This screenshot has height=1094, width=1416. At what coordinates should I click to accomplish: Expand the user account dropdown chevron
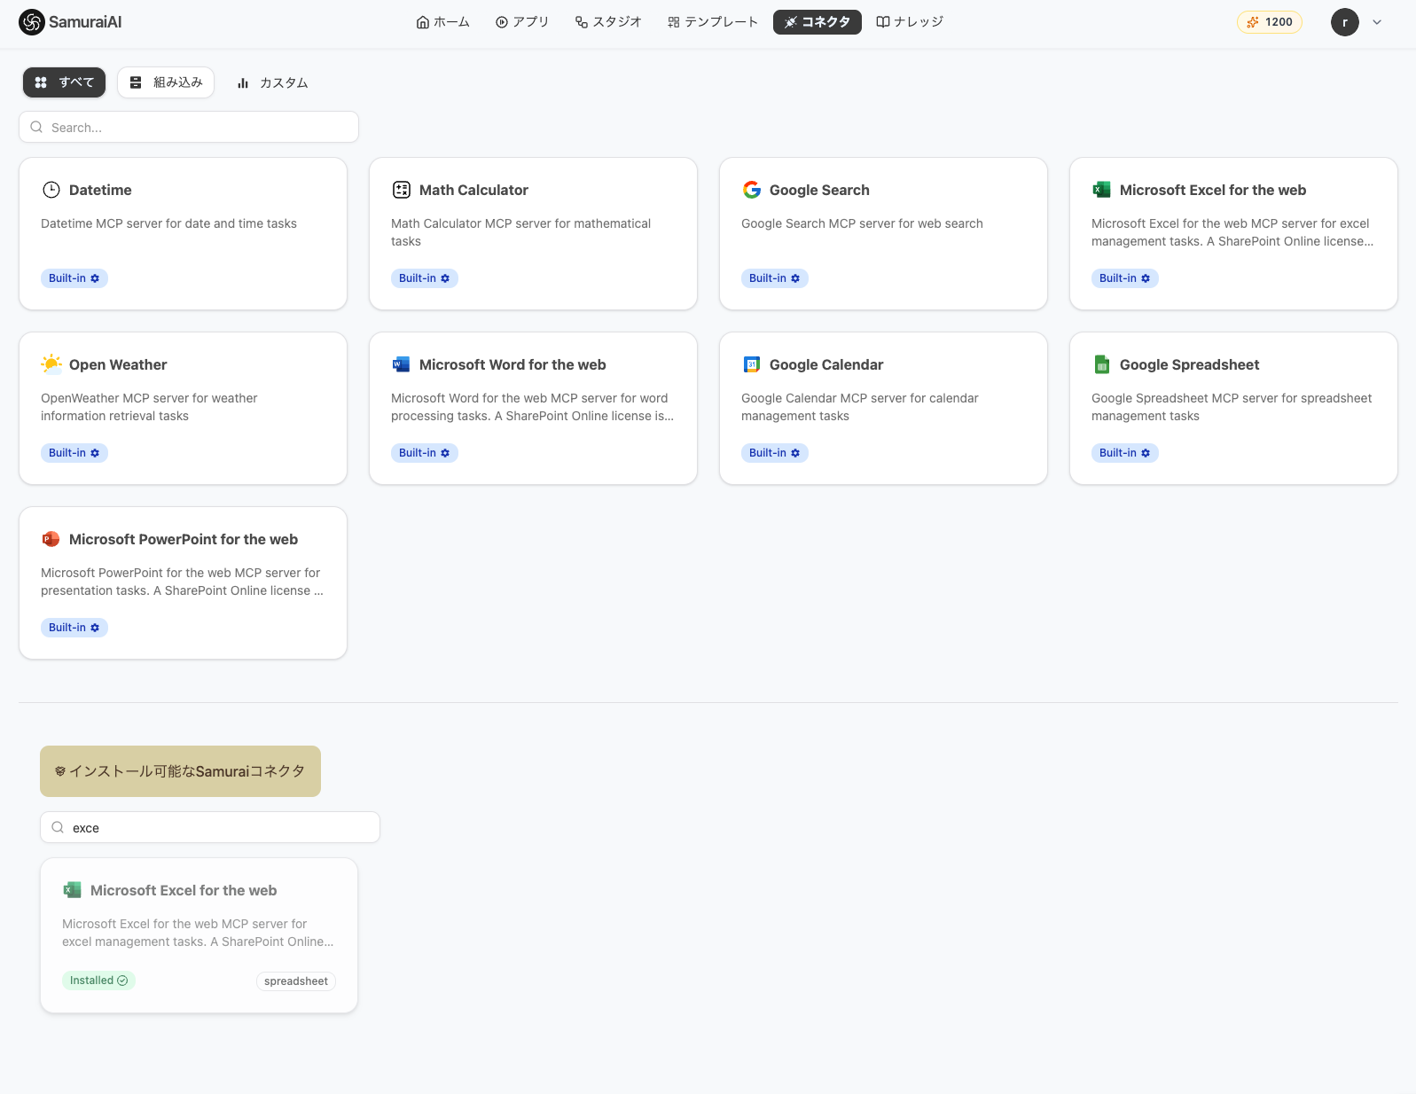tap(1377, 22)
